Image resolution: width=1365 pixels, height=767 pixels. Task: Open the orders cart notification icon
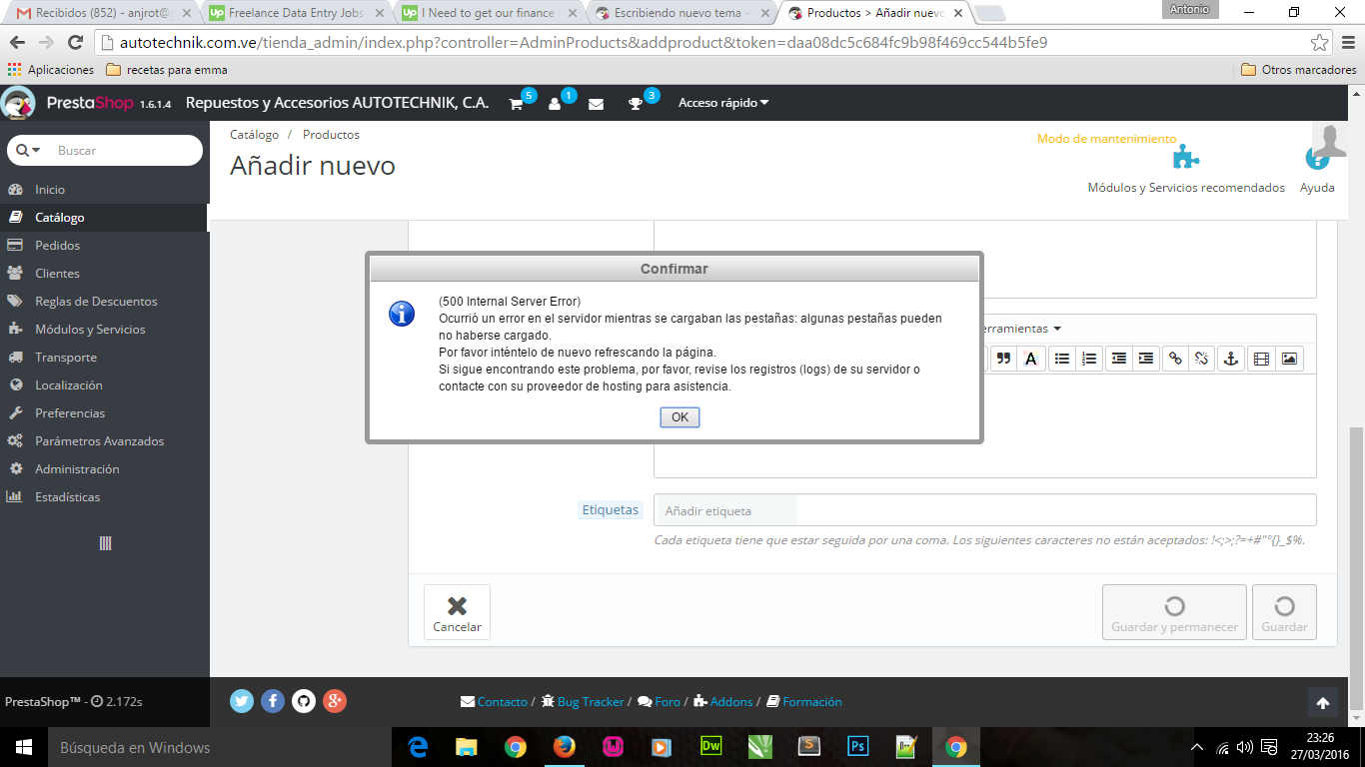[516, 104]
